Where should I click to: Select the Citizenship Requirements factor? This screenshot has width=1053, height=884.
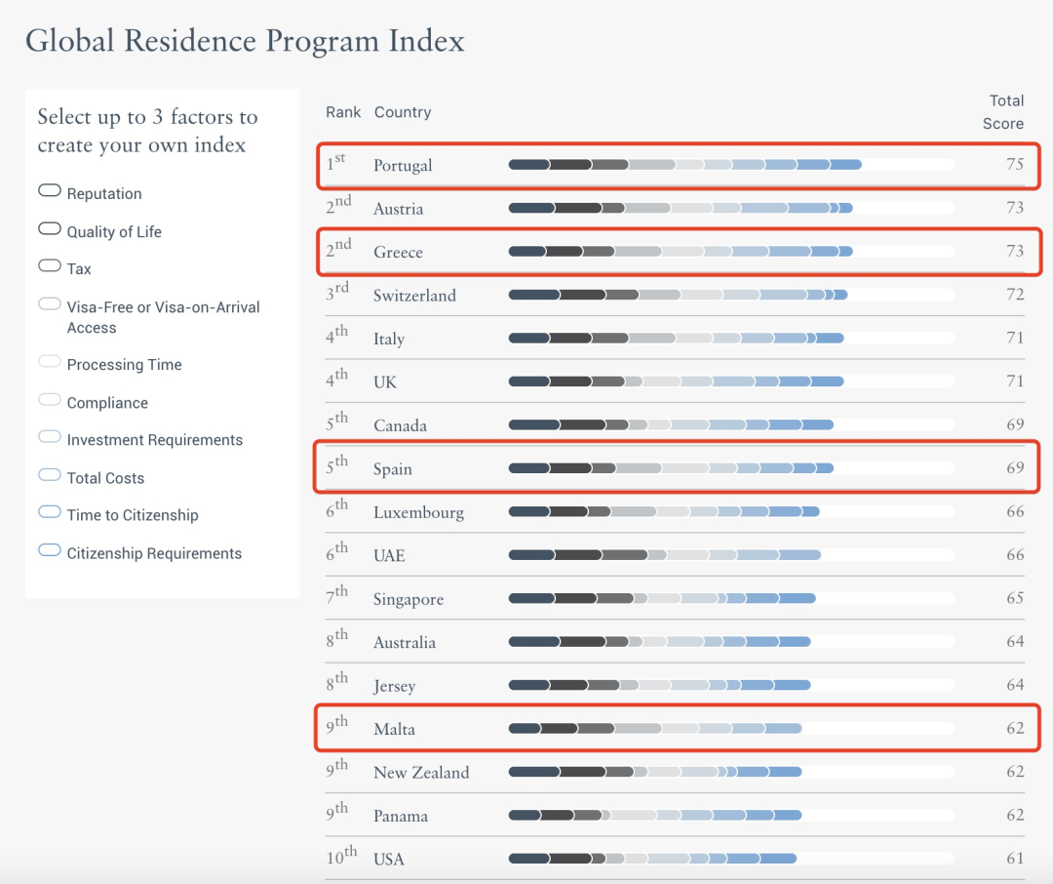(x=50, y=550)
